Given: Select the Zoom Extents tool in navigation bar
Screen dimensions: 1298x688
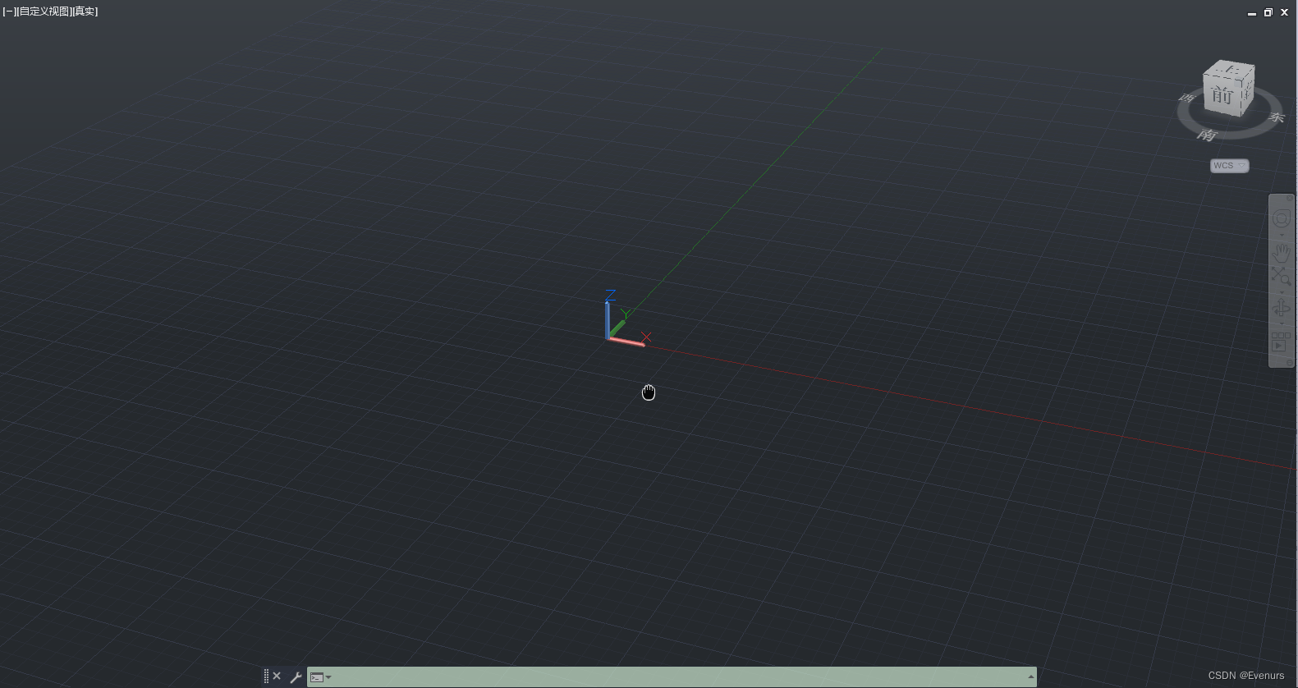Looking at the screenshot, I should (1282, 277).
